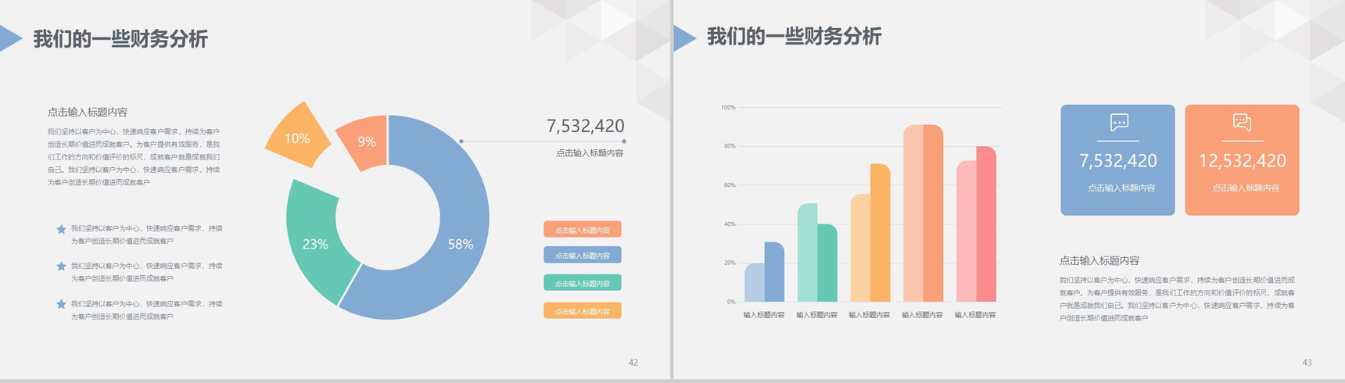Select the 10% orange exploded donut slice

pos(297,137)
